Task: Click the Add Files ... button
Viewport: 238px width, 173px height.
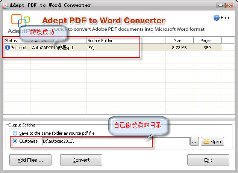Action: 30,160
